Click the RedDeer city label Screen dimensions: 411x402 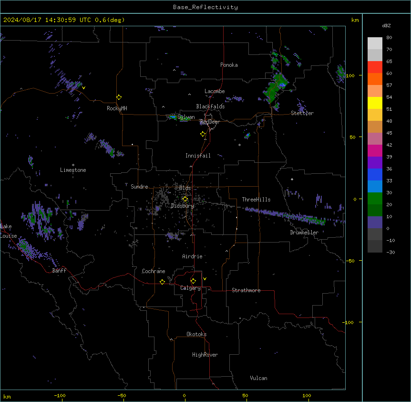[x=210, y=122]
